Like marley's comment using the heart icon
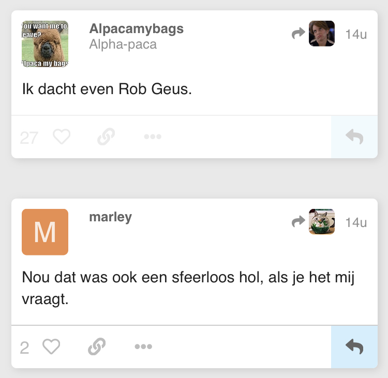This screenshot has width=388, height=378. coord(51,346)
